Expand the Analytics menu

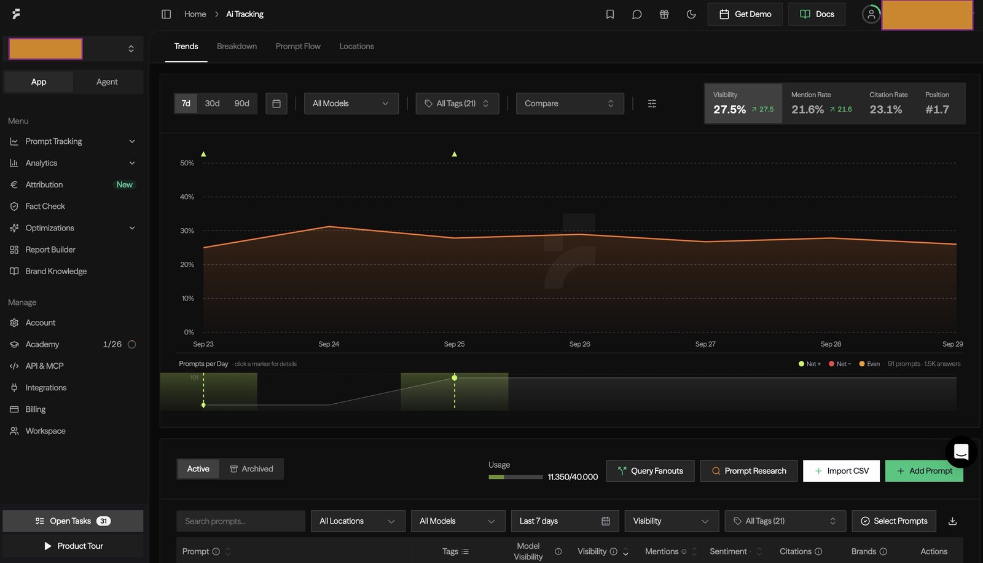[72, 163]
